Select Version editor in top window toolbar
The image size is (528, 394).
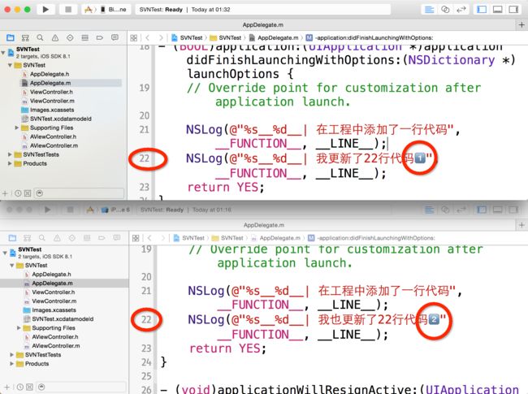(461, 10)
